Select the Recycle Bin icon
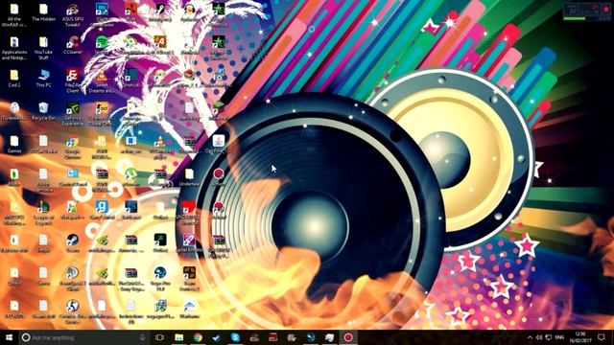 pos(43,111)
